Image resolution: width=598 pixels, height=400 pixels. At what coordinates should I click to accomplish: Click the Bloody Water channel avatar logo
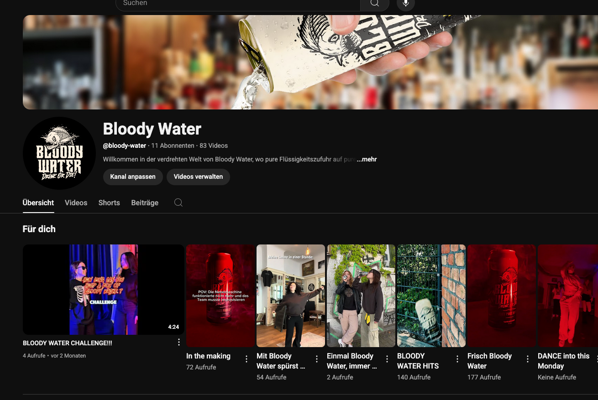pyautogui.click(x=59, y=153)
